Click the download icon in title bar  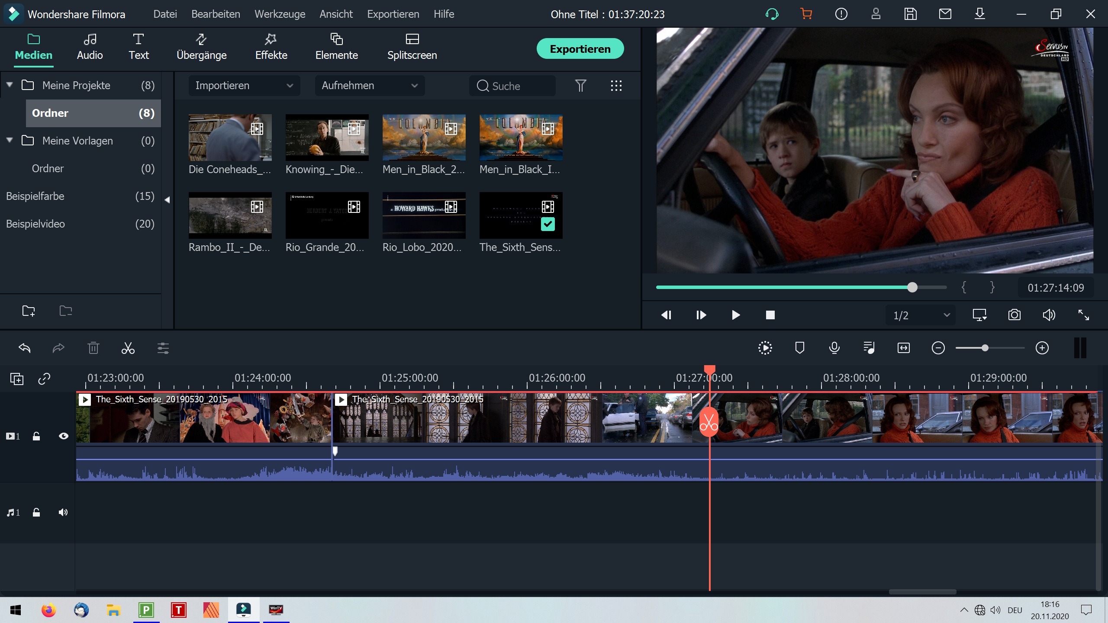(x=980, y=14)
